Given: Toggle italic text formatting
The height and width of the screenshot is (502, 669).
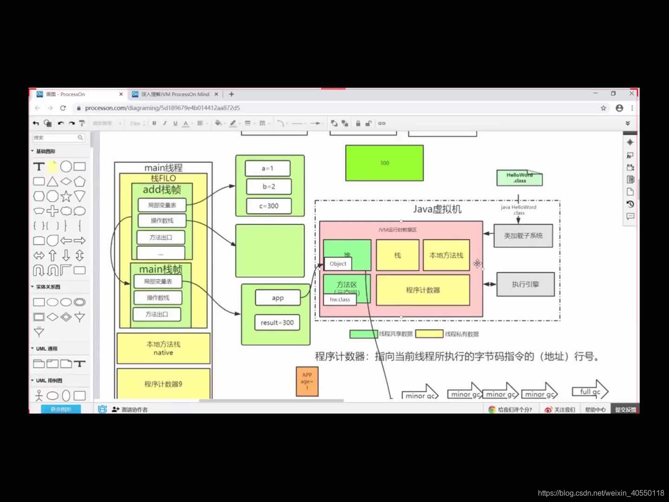Looking at the screenshot, I should [164, 123].
